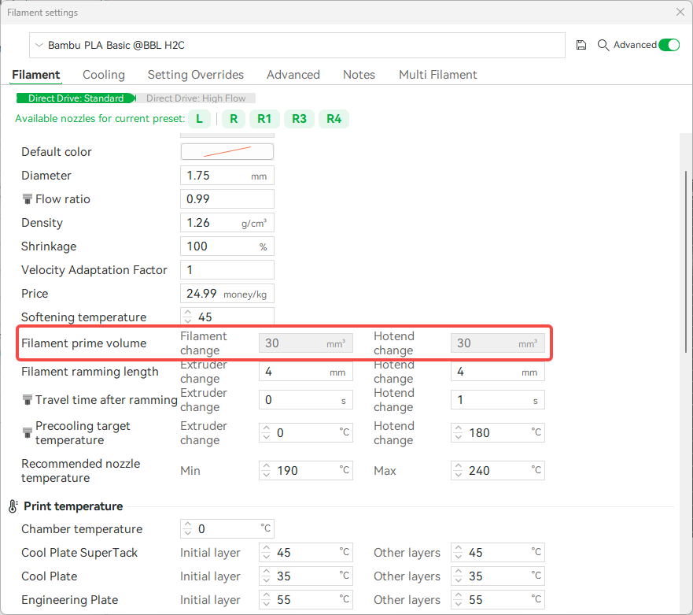
Task: Click the Softening temperature stepper arrows
Action: pos(188,317)
